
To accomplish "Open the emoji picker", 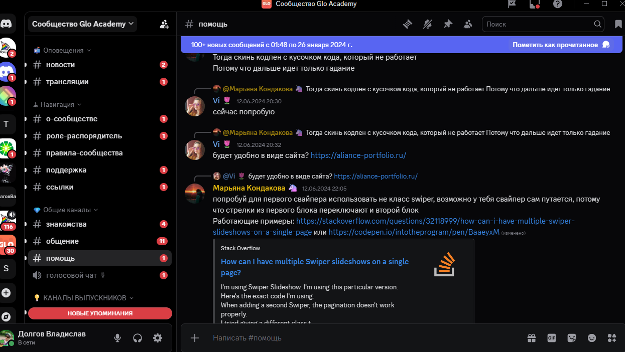I will [591, 338].
